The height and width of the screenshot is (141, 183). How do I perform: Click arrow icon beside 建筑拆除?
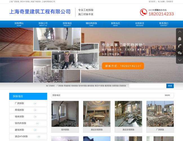click(35, 130)
